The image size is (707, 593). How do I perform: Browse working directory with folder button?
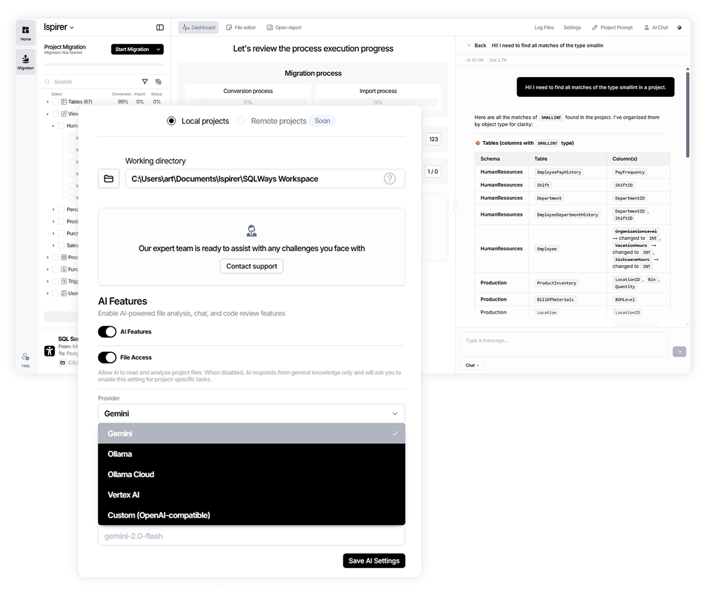tap(109, 179)
